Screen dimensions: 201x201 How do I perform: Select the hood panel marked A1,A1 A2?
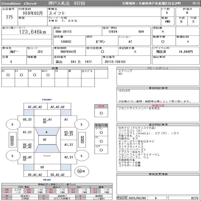tap(47, 121)
